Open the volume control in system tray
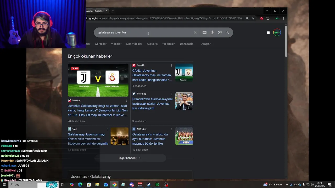The image size is (335, 188). click(312, 185)
